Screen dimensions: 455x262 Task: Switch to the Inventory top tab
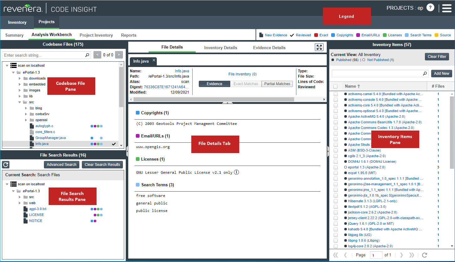coord(17,22)
